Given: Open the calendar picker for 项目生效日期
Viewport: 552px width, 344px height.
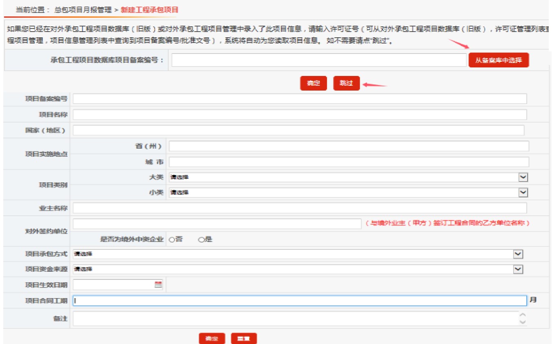Looking at the screenshot, I should point(158,285).
